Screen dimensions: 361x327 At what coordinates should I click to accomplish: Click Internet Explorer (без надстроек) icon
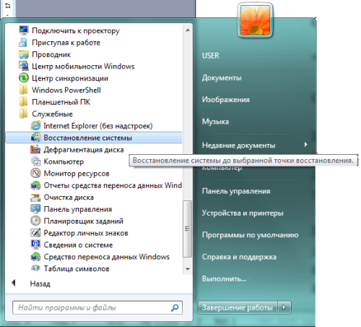coord(35,126)
